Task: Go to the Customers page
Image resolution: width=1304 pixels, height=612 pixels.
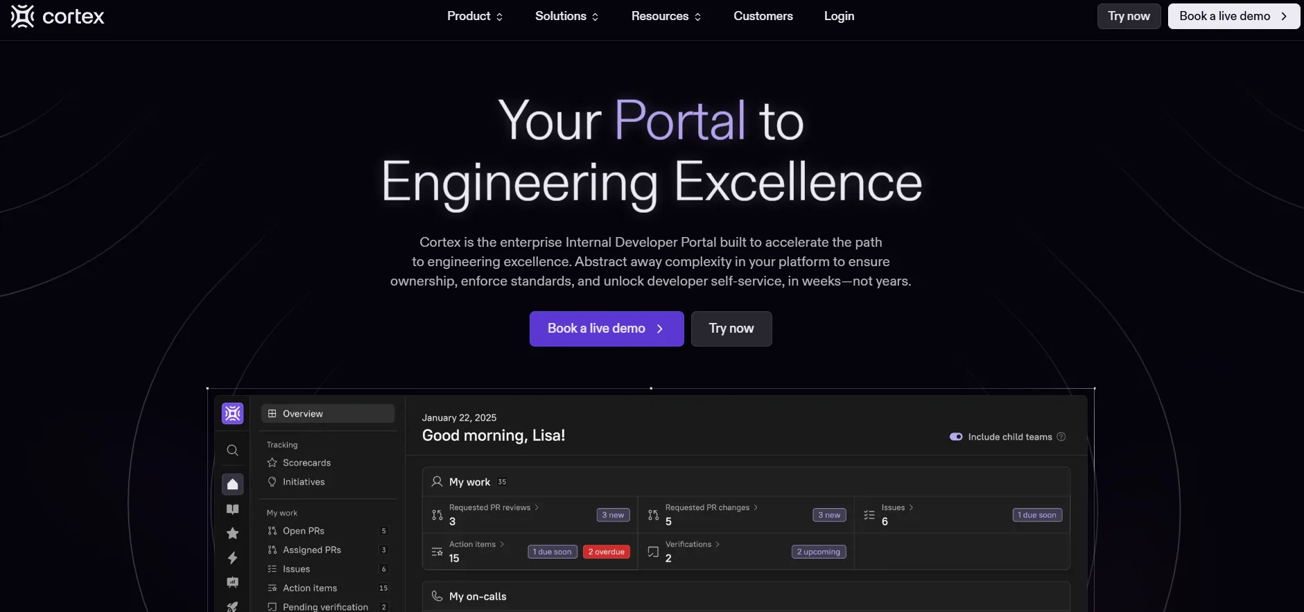Action: (763, 16)
